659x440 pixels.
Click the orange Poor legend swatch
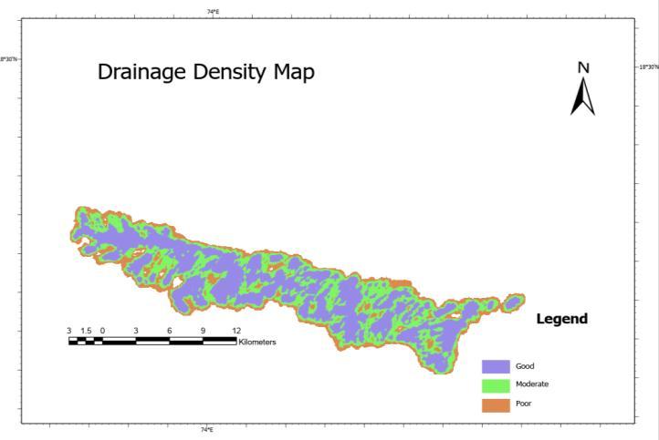pyautogui.click(x=496, y=405)
